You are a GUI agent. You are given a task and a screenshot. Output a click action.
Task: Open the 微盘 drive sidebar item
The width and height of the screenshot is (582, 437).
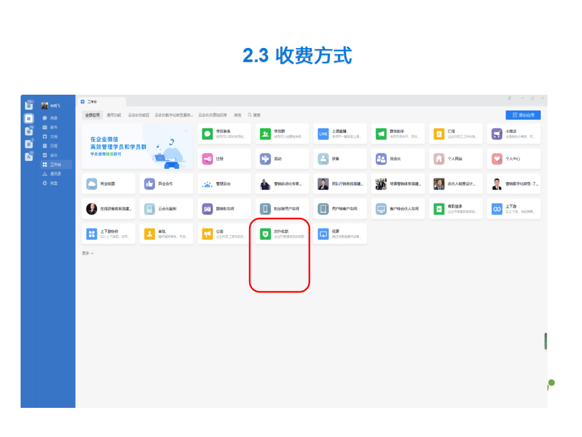[50, 183]
